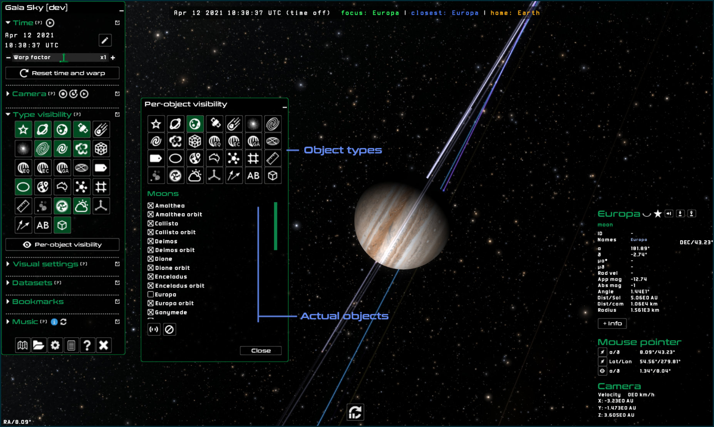Close the Per-object visibility dialog
The height and width of the screenshot is (427, 714).
point(260,350)
